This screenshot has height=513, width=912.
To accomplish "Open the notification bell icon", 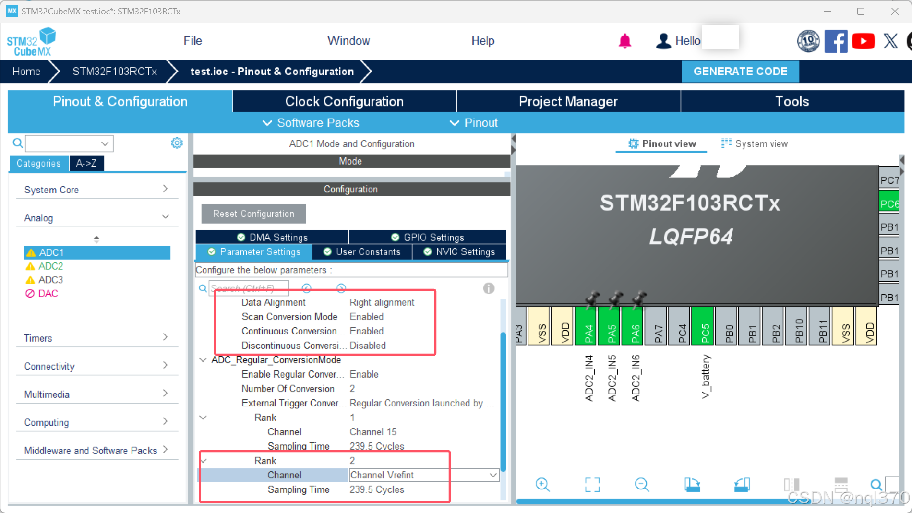I will coord(624,41).
